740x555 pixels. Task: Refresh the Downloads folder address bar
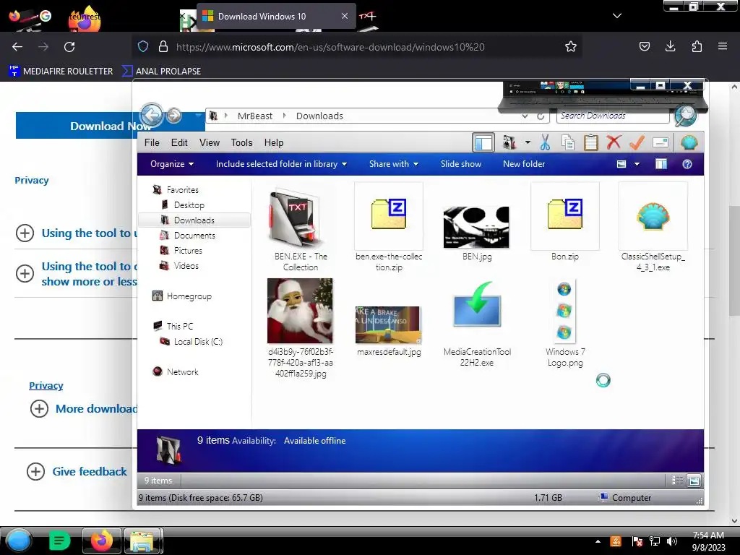(541, 116)
